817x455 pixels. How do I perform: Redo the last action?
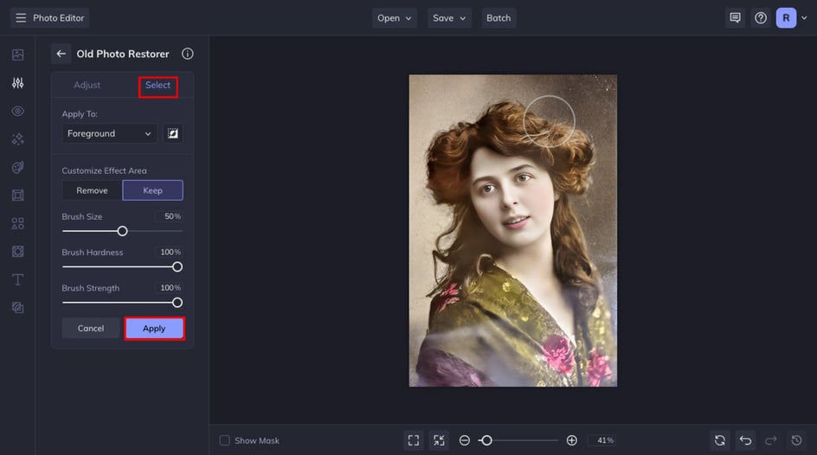coord(770,440)
